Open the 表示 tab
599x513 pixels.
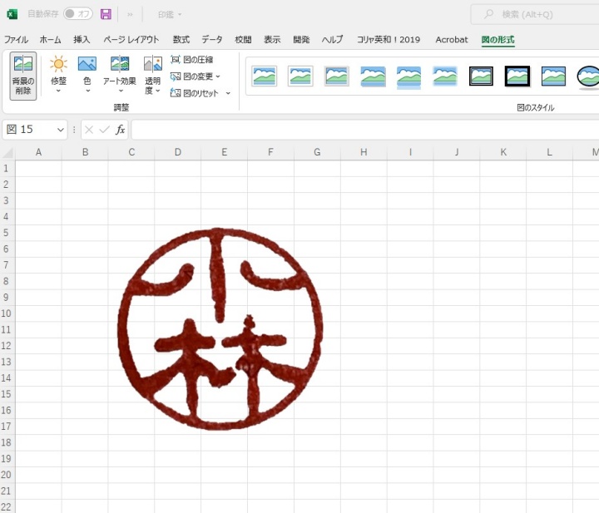272,40
